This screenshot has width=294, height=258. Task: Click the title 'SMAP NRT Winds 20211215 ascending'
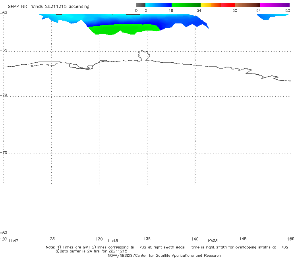point(48,7)
